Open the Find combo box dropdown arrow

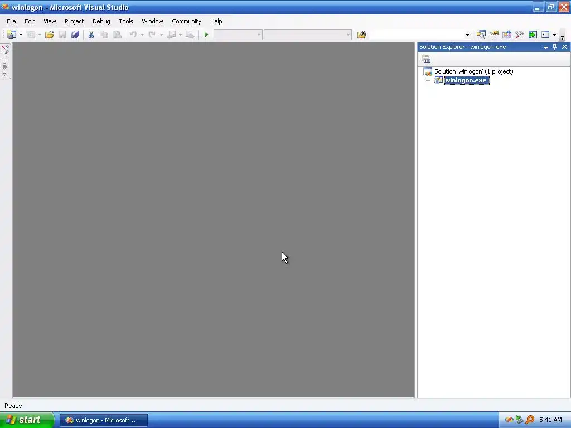pos(468,35)
